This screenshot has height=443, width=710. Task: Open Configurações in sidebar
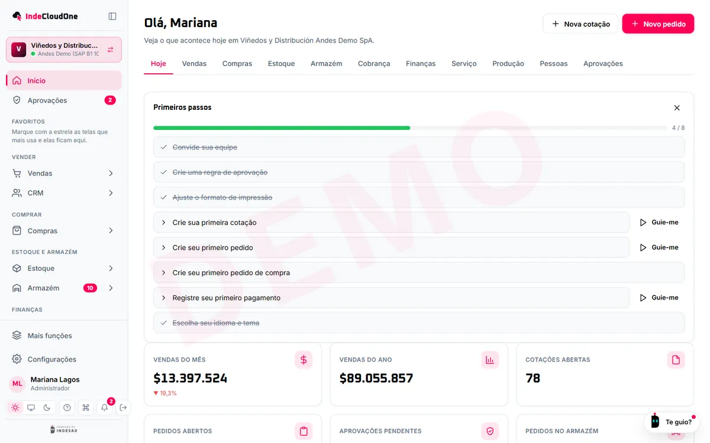64,359
